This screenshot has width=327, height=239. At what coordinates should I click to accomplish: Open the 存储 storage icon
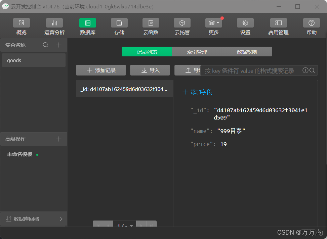(x=119, y=23)
